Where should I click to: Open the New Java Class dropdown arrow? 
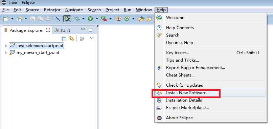133,19
